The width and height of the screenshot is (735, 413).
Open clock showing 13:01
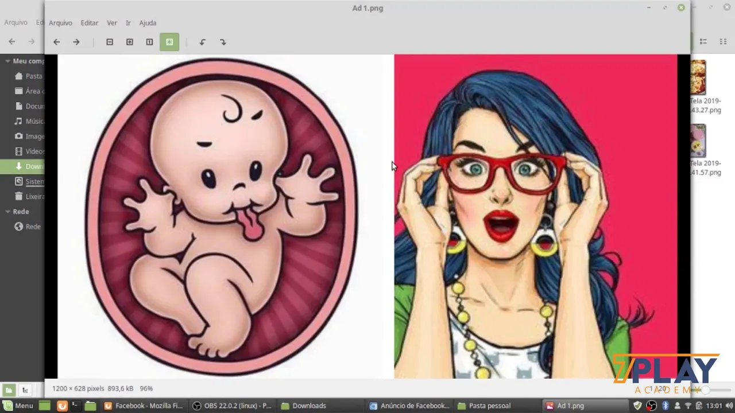[714, 406]
